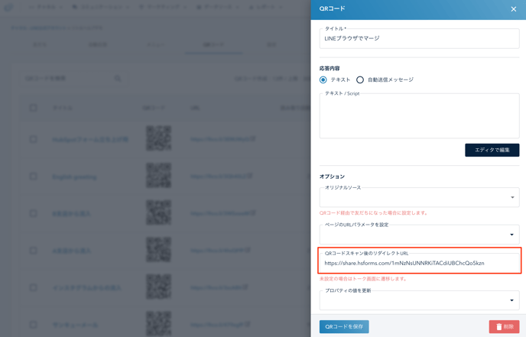Check the English greeting row checkbox
The width and height of the screenshot is (526, 337).
tap(33, 177)
